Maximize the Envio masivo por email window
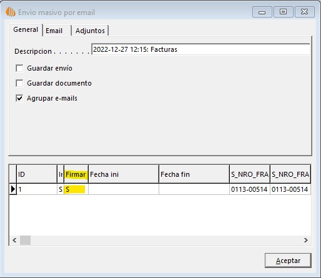 click(283, 12)
